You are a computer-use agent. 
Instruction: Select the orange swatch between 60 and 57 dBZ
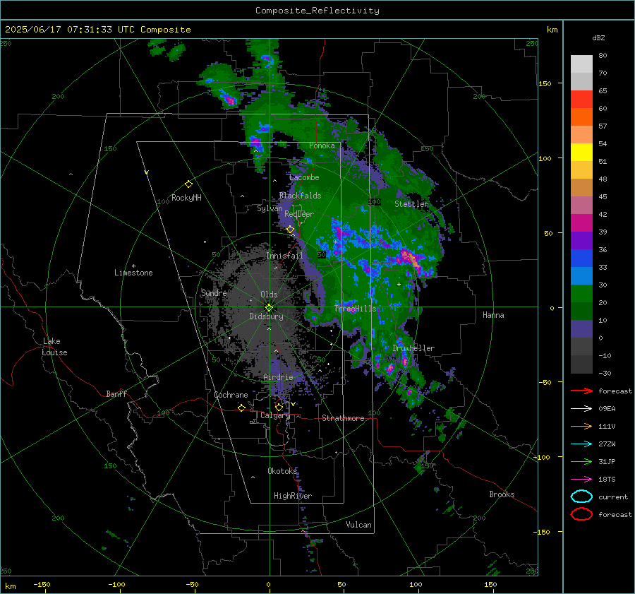[x=581, y=117]
